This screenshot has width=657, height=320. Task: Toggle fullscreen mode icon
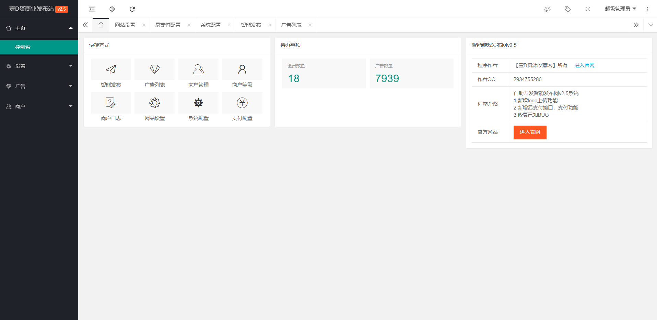[x=588, y=9]
